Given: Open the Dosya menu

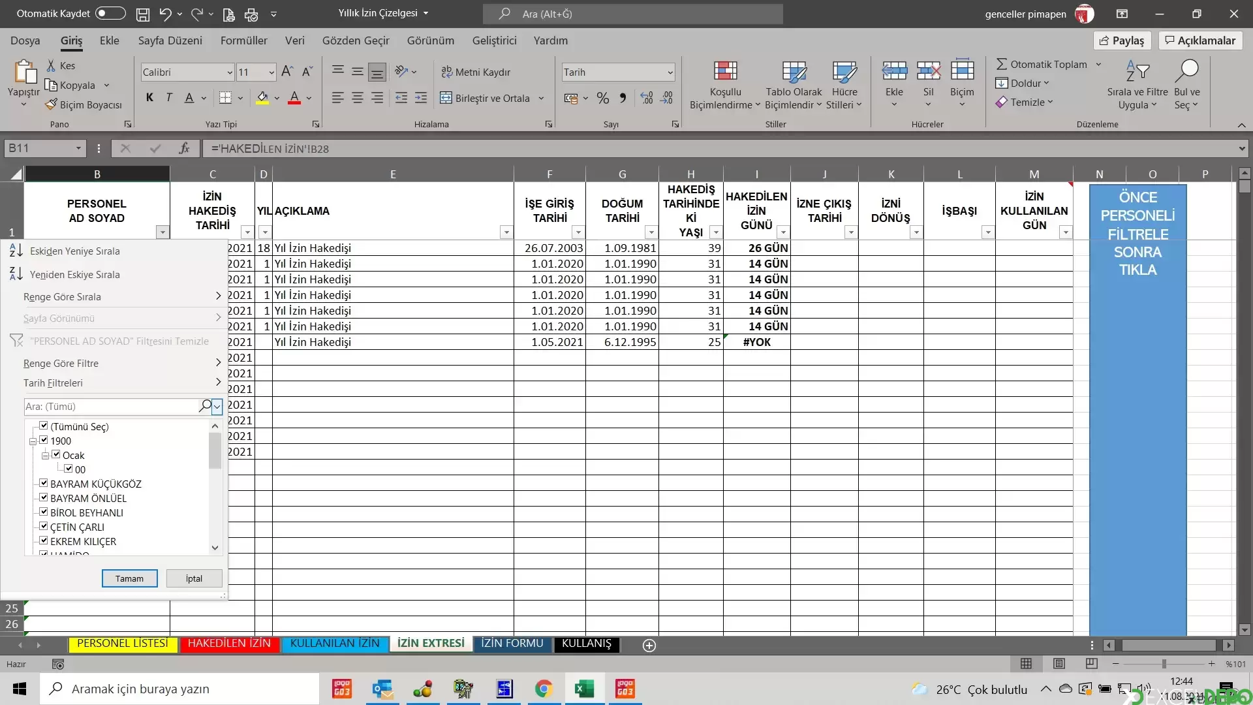Looking at the screenshot, I should pos(25,40).
